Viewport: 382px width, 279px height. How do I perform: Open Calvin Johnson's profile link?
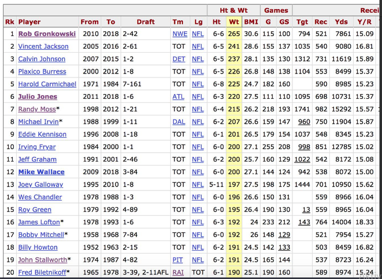pyautogui.click(x=42, y=59)
